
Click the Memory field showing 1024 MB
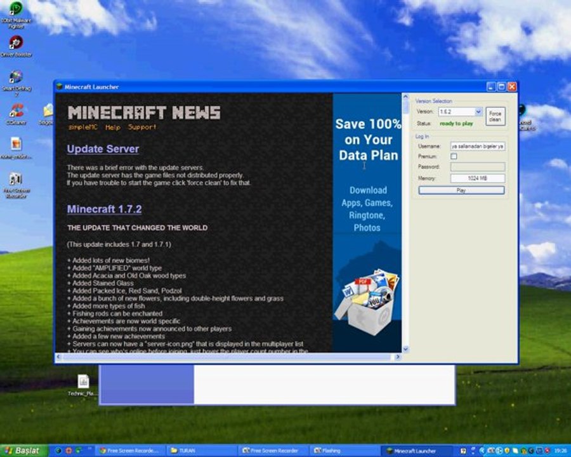[x=478, y=178]
